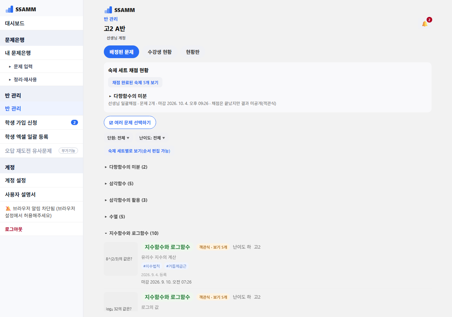Open the 8^(2/3) problem thumbnail

tap(121, 259)
